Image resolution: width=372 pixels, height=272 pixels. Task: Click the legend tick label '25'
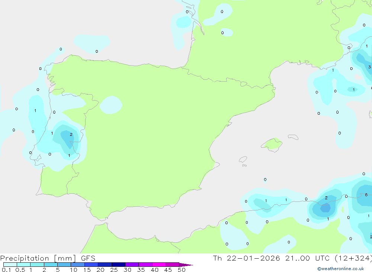click(x=114, y=270)
